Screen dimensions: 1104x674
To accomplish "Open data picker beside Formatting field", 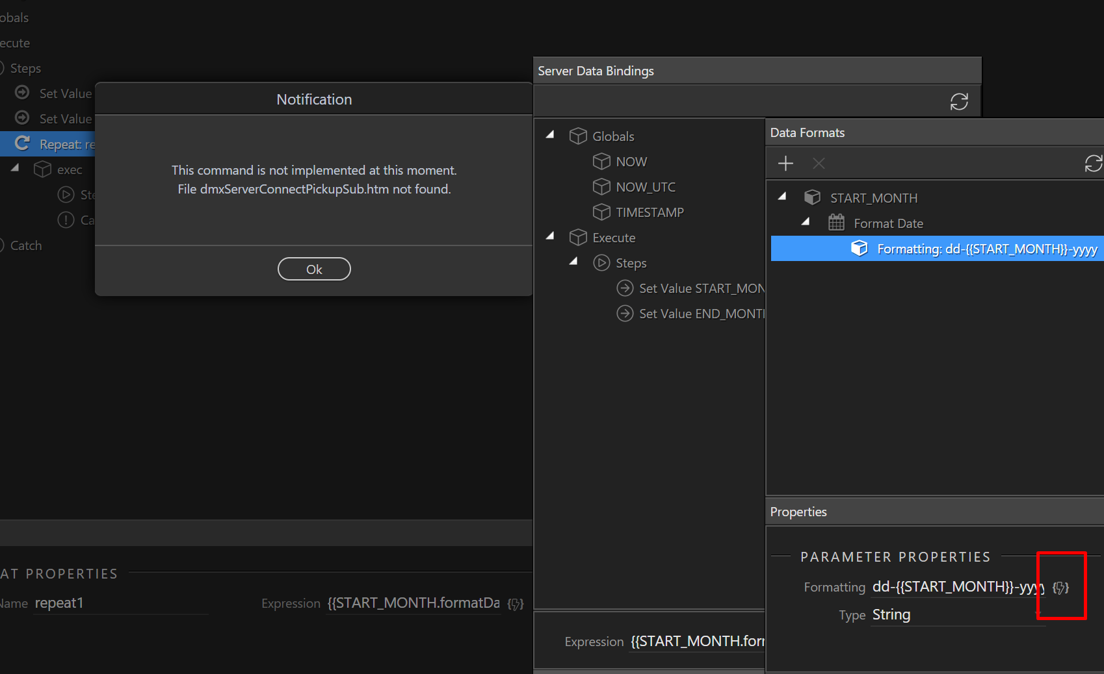I will 1060,588.
